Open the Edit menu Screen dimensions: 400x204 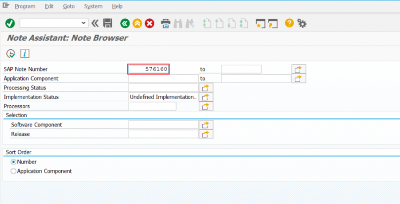tap(49, 6)
